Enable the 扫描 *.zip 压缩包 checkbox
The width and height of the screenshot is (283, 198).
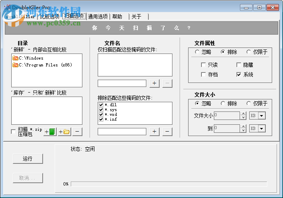click(x=13, y=132)
